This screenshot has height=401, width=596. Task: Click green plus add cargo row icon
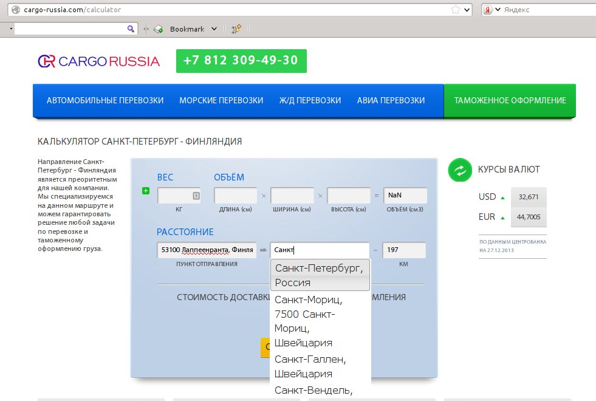[x=146, y=191]
